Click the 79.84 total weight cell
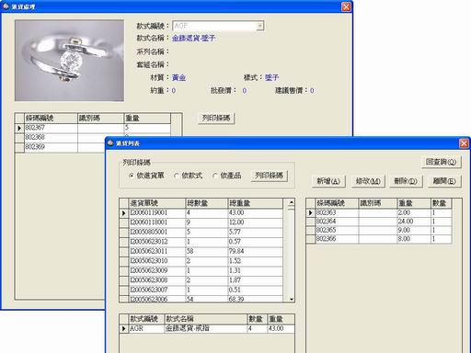Screen dimensions: 471x353 (x=255, y=251)
